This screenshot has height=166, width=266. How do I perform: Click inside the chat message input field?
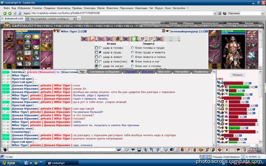point(62,150)
